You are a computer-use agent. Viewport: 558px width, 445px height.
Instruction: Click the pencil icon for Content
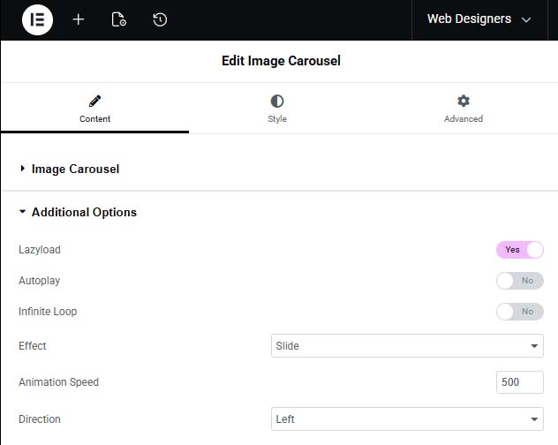point(94,102)
